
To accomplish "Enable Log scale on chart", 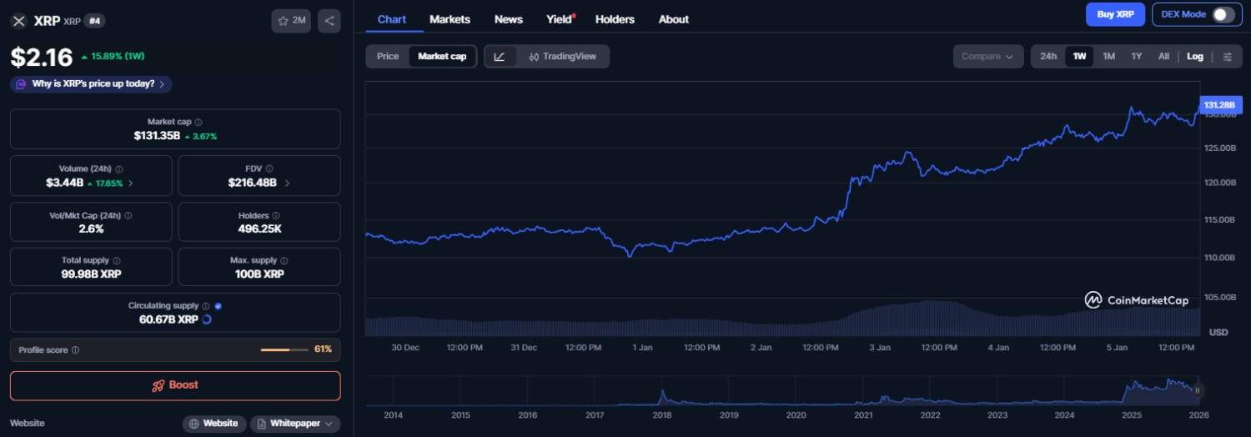I will [1195, 57].
